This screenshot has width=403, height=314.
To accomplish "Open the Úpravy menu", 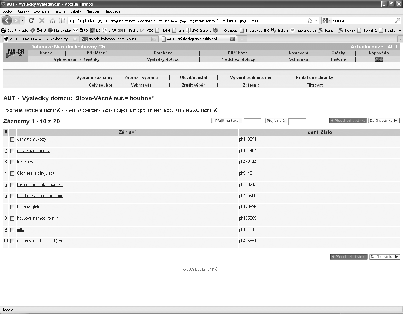I will point(23,11).
